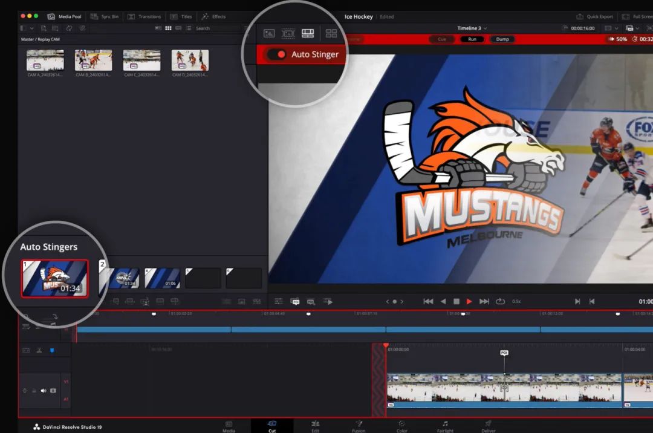Change the 50% replay speed setting

click(618, 39)
